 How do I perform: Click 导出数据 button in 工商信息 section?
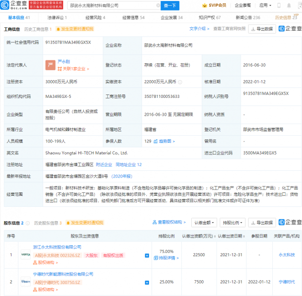click(262, 29)
